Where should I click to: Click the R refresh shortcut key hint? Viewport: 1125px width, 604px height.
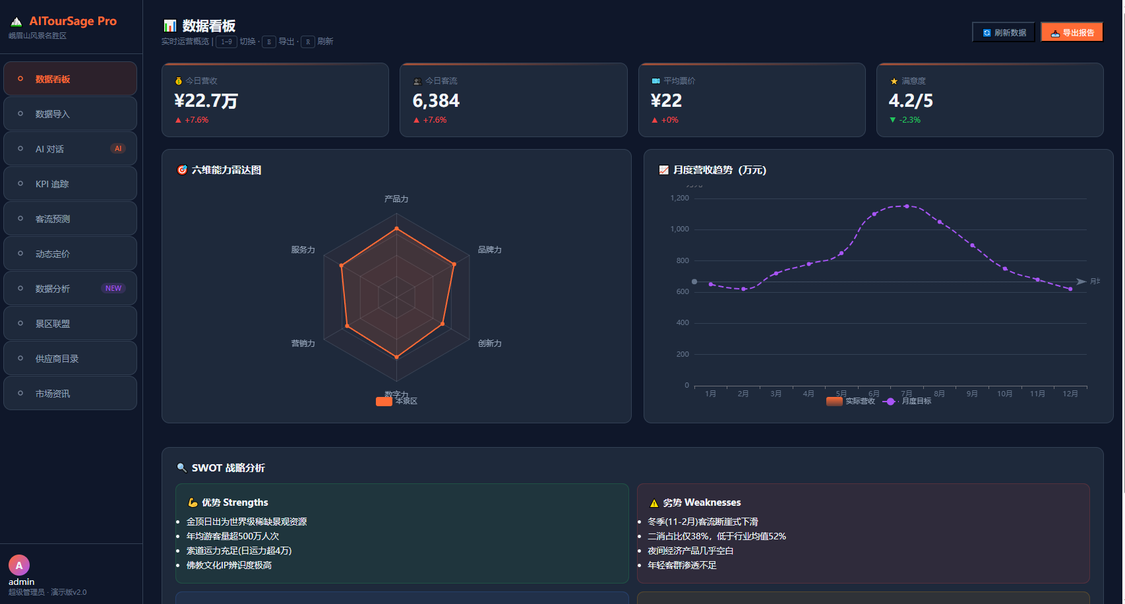308,42
